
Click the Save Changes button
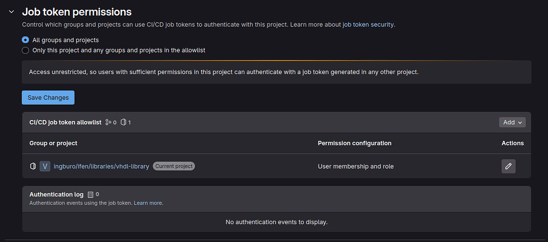pos(48,97)
